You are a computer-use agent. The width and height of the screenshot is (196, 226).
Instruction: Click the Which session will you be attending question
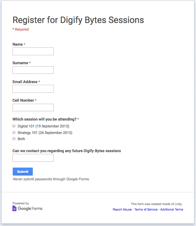click(44, 119)
